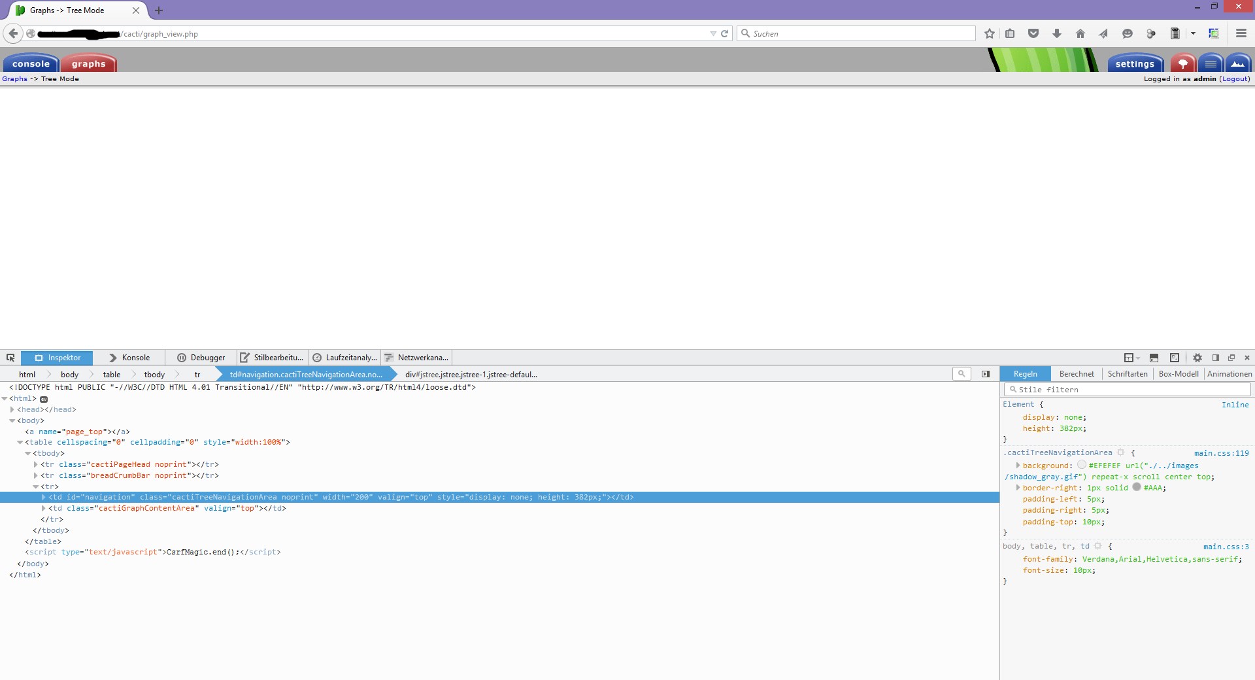Open the dropdown arrow next to clipboard extension
Screen dimensions: 1255x680
(1193, 33)
